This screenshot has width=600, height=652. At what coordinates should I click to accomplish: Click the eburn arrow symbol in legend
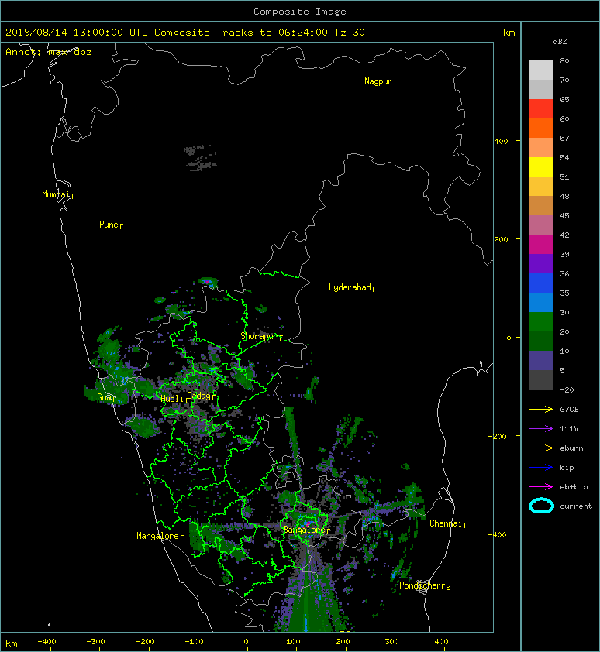tap(541, 448)
